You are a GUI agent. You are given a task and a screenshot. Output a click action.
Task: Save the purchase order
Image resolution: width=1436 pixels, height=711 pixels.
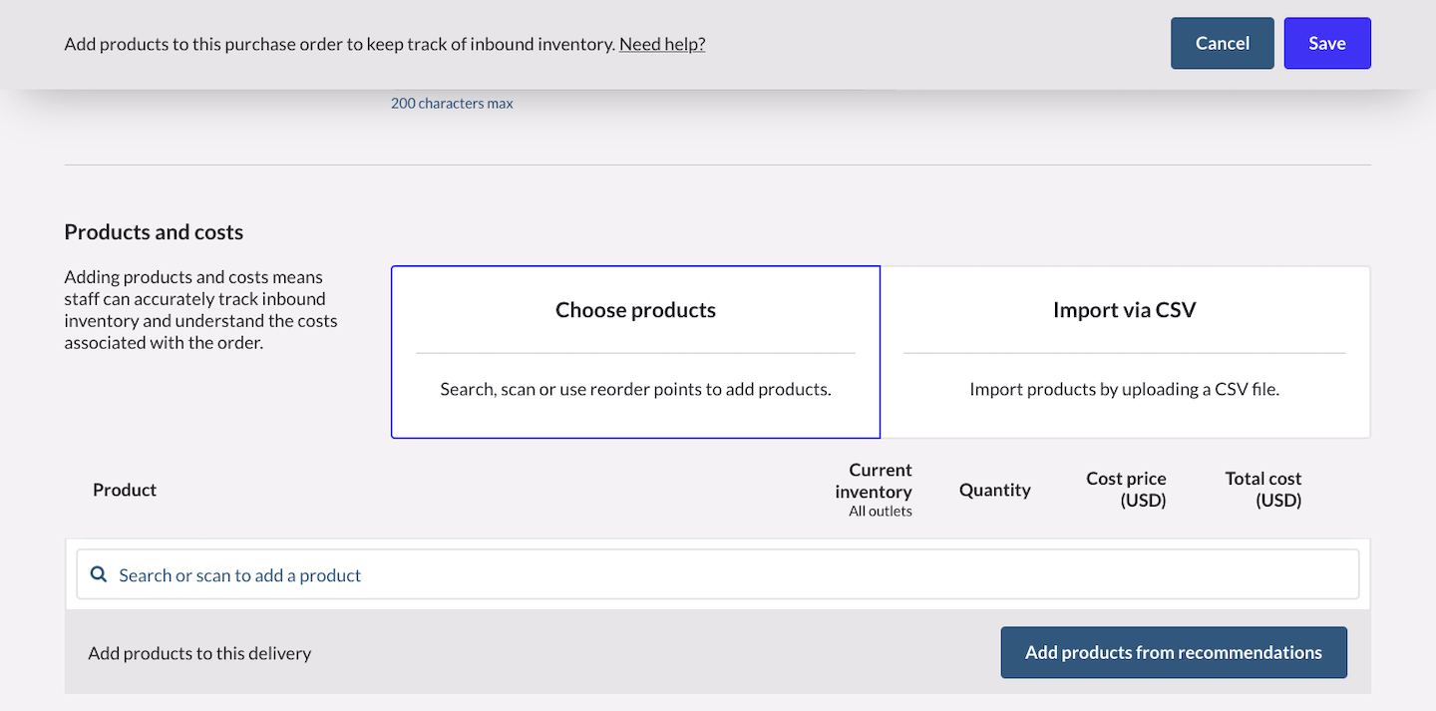click(1326, 43)
